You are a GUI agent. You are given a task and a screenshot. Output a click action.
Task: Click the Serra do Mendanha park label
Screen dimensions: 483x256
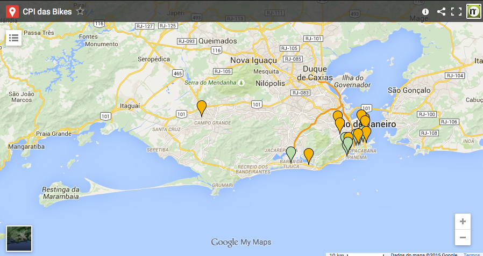pos(210,83)
